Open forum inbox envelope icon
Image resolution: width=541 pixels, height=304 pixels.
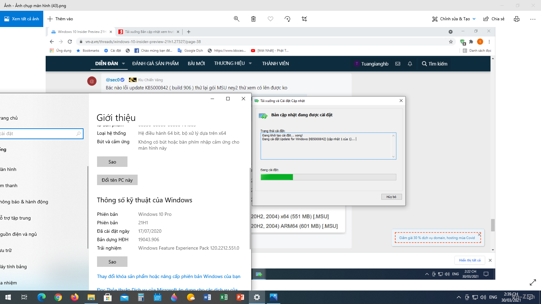pyautogui.click(x=398, y=64)
